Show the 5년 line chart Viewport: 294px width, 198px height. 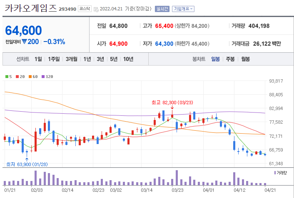114,59
